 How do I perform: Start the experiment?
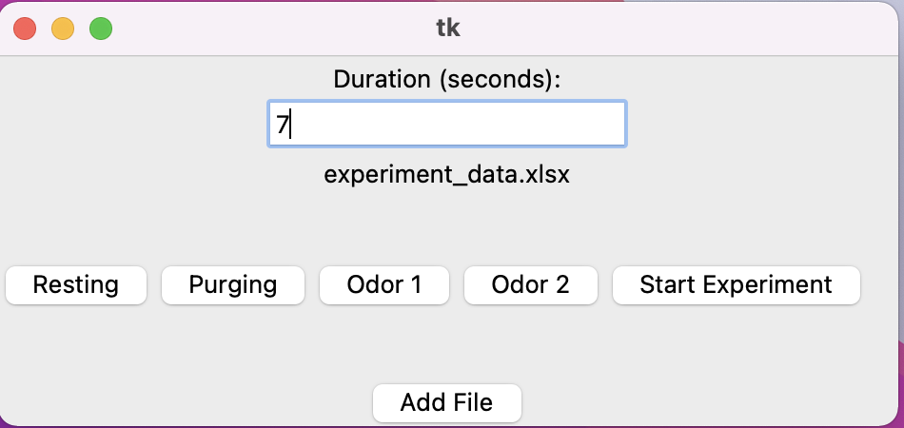point(736,284)
